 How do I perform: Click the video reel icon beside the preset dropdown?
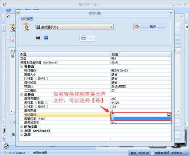pos(27,27)
